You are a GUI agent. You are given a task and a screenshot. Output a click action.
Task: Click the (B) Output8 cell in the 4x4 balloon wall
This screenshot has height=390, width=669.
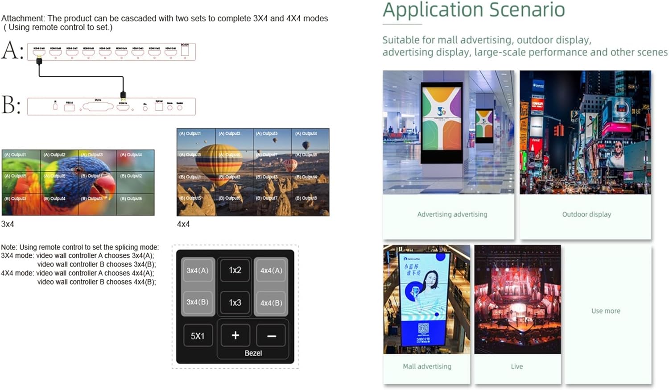pos(310,205)
